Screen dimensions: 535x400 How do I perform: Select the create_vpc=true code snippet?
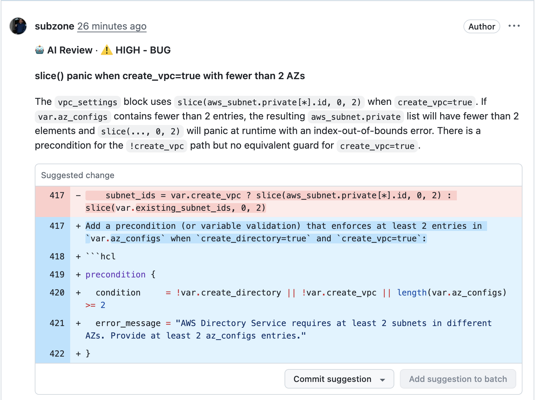point(435,102)
